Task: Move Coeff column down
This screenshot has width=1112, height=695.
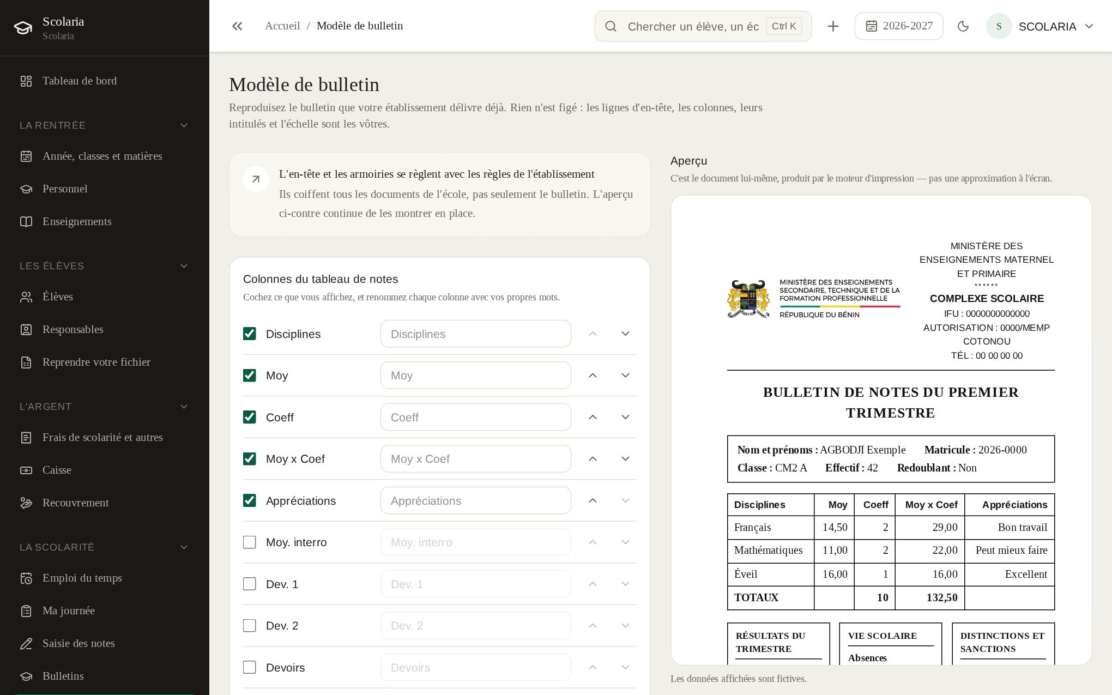Action: pos(625,417)
